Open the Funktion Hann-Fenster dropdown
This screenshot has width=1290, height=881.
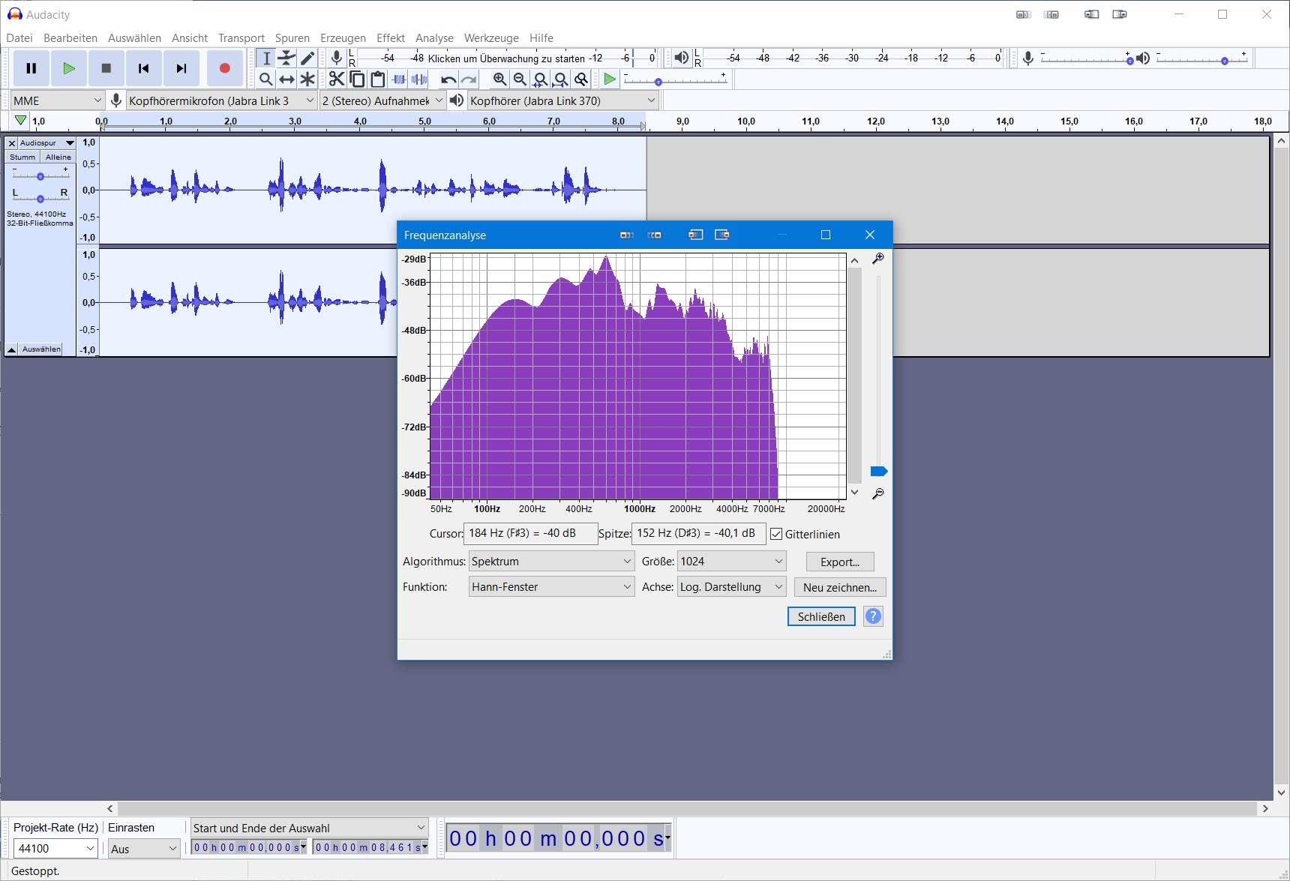click(551, 587)
